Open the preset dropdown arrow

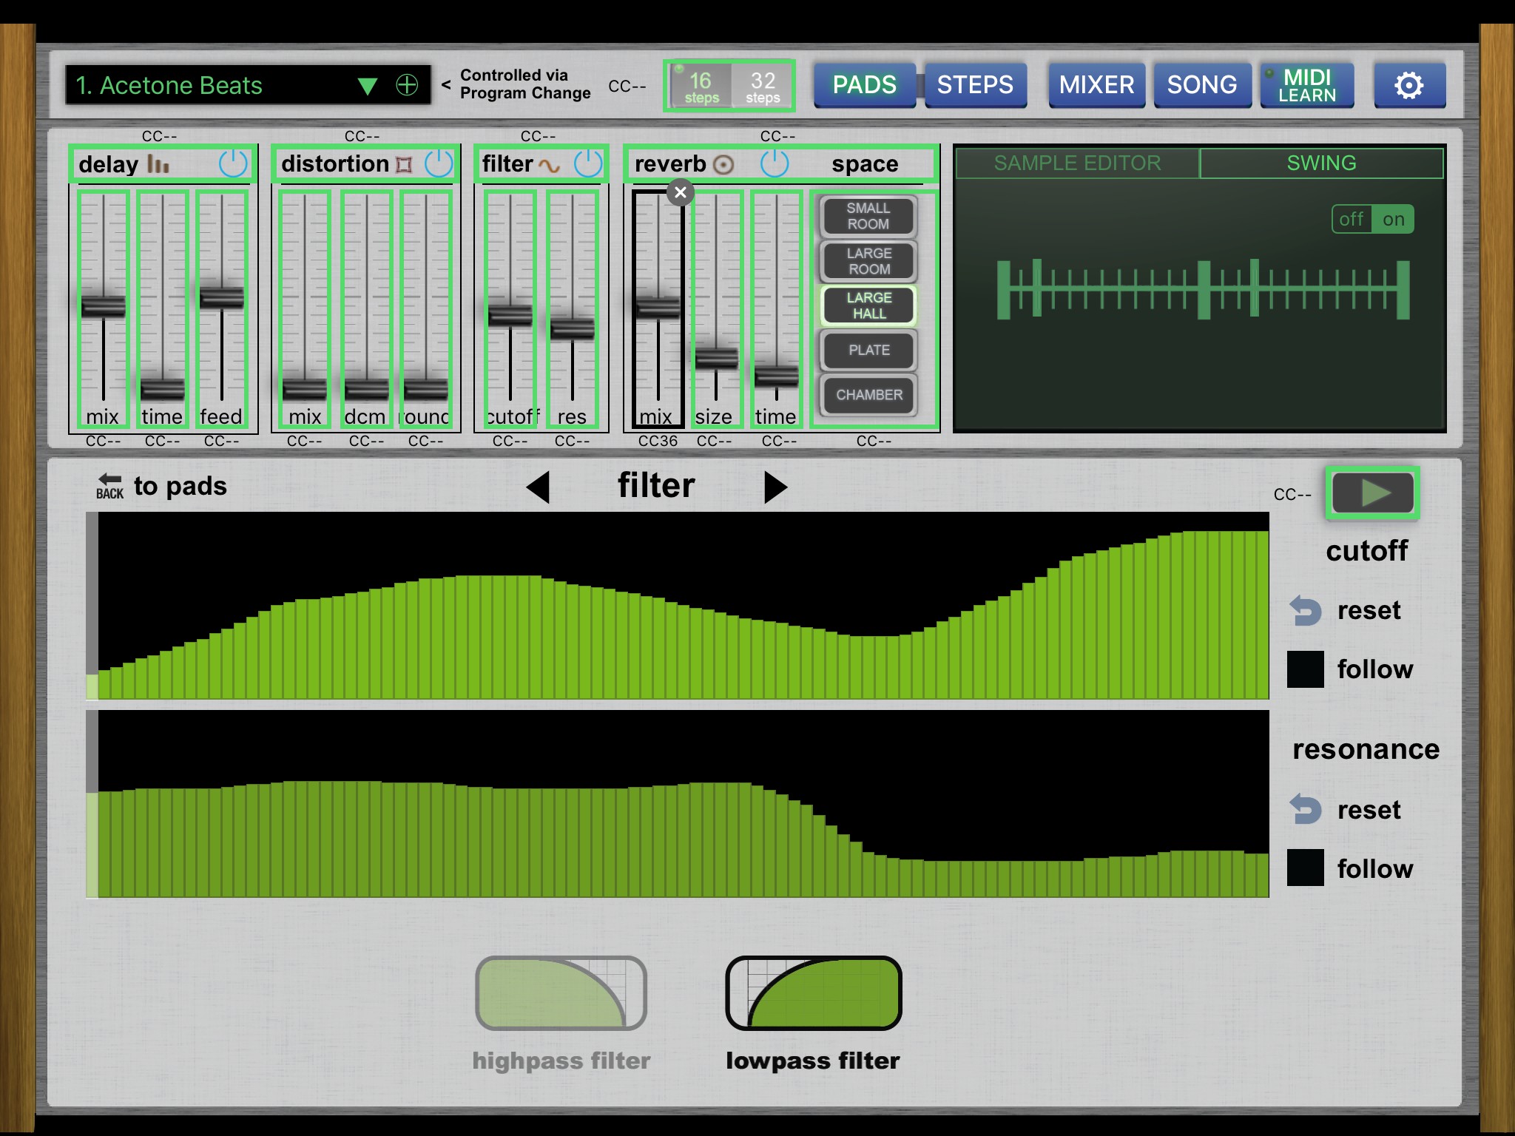(367, 86)
